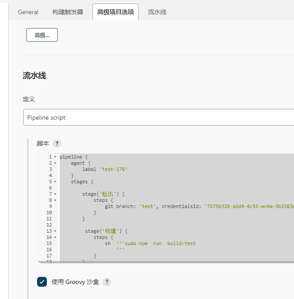Screen dimensions: 294x299
Task: Toggle the 使用 Groovy 沙盒 checkbox
Action: pos(42,282)
